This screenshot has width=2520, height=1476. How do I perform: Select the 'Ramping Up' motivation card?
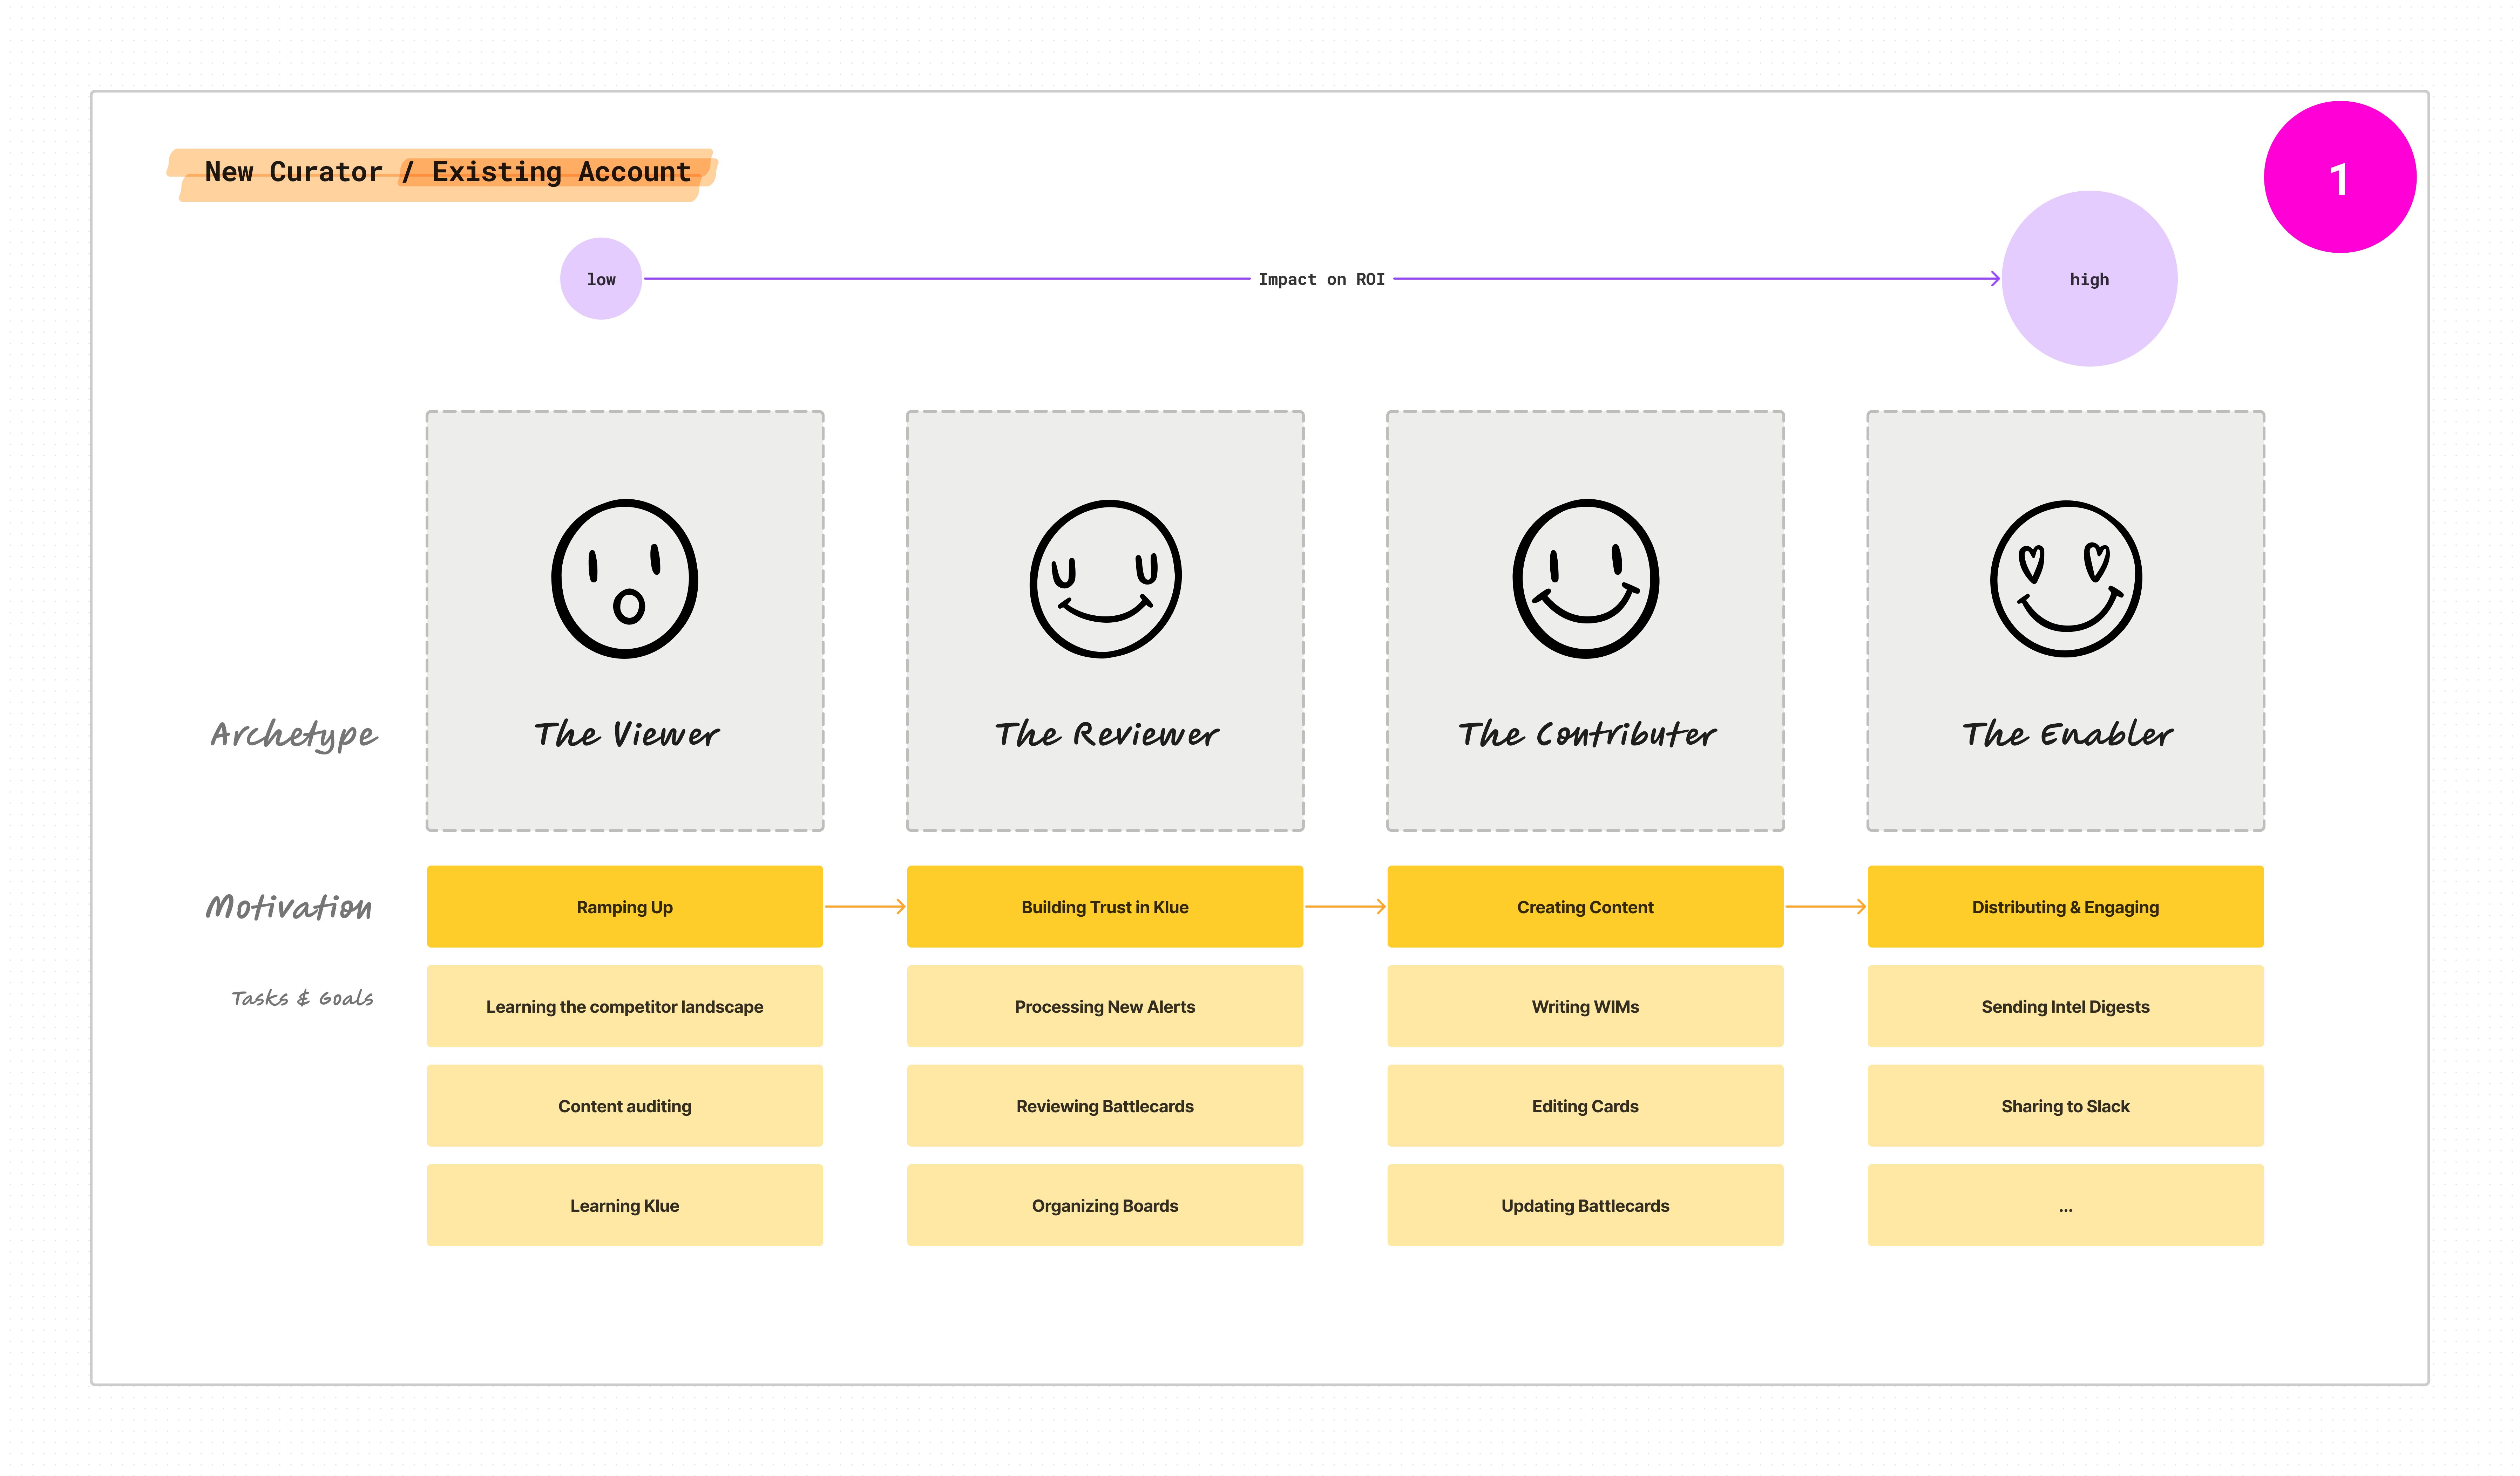click(x=625, y=907)
